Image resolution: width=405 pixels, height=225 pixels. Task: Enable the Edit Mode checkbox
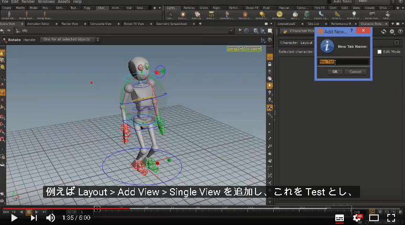tap(379, 52)
